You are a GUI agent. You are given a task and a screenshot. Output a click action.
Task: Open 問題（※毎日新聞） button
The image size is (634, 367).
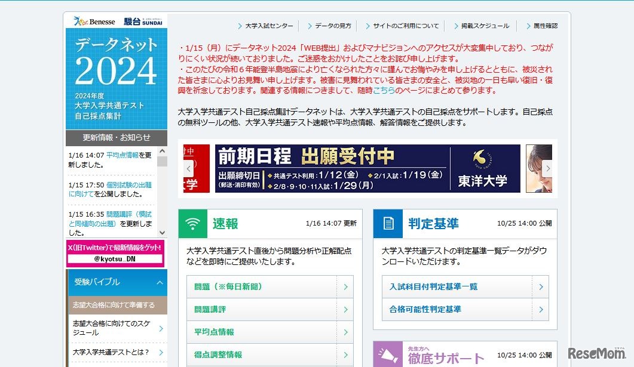point(269,287)
